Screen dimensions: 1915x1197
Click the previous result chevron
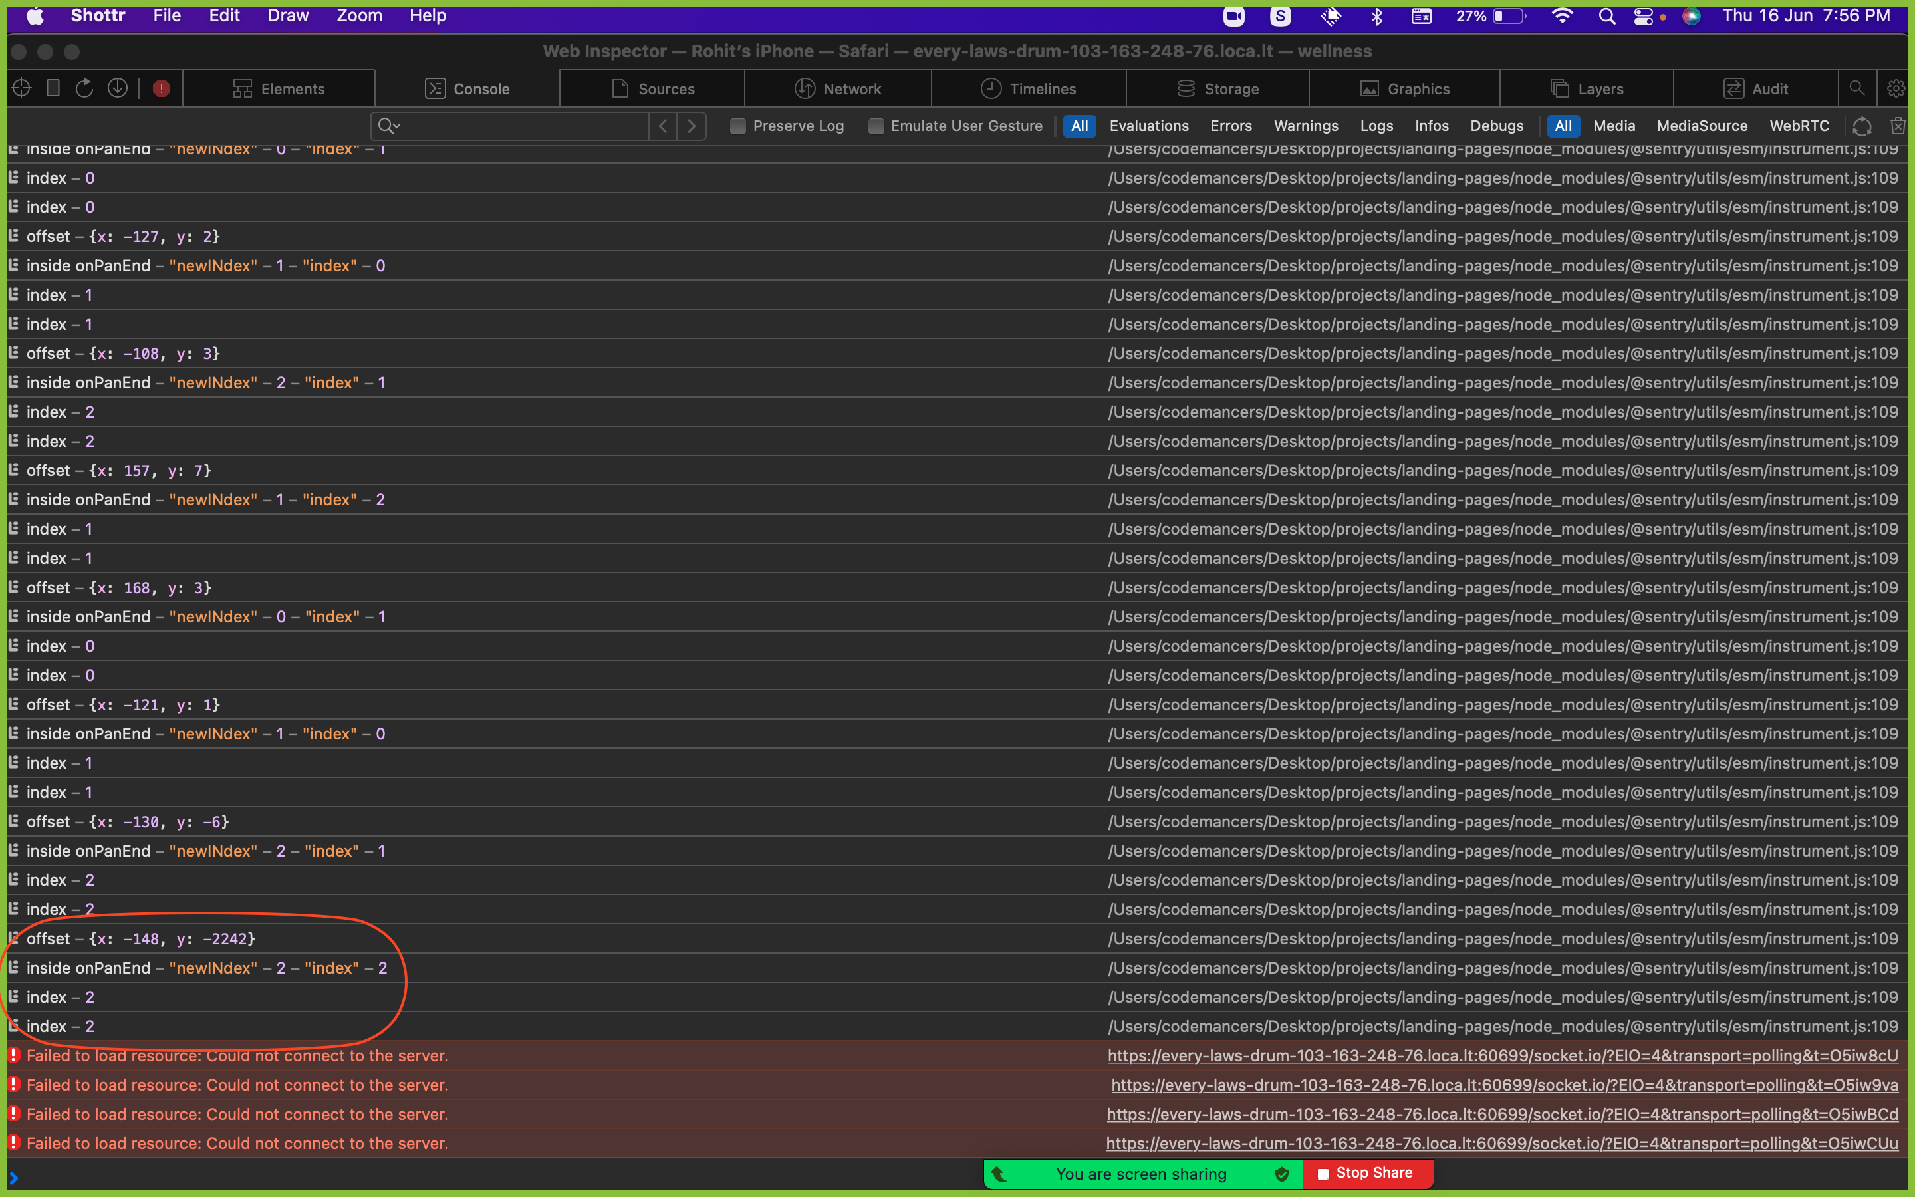pyautogui.click(x=662, y=126)
